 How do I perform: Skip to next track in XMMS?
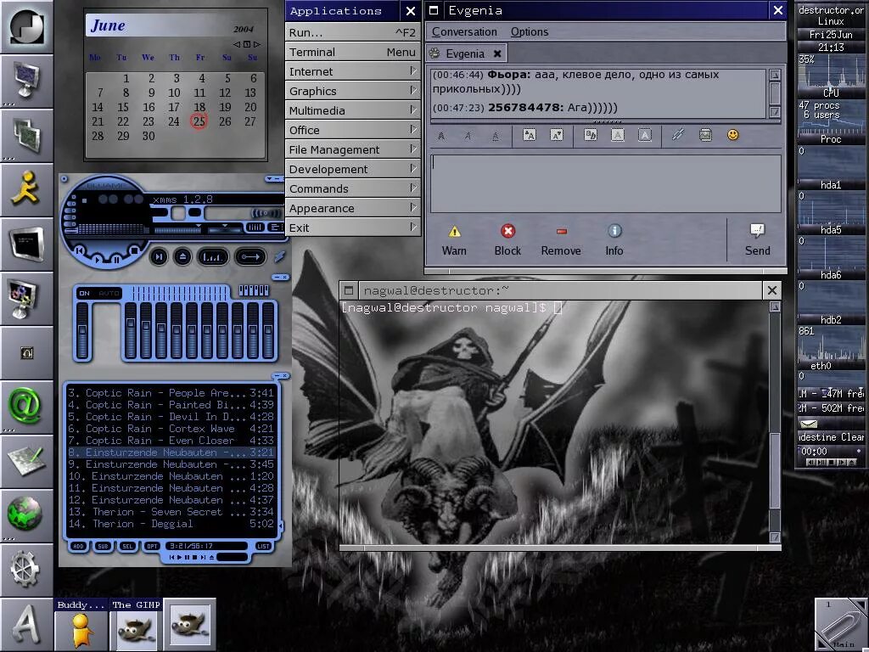[159, 256]
